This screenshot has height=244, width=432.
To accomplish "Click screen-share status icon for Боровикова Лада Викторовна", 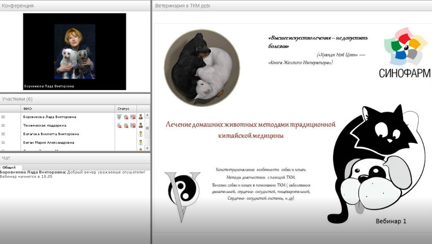I will coord(132,117).
